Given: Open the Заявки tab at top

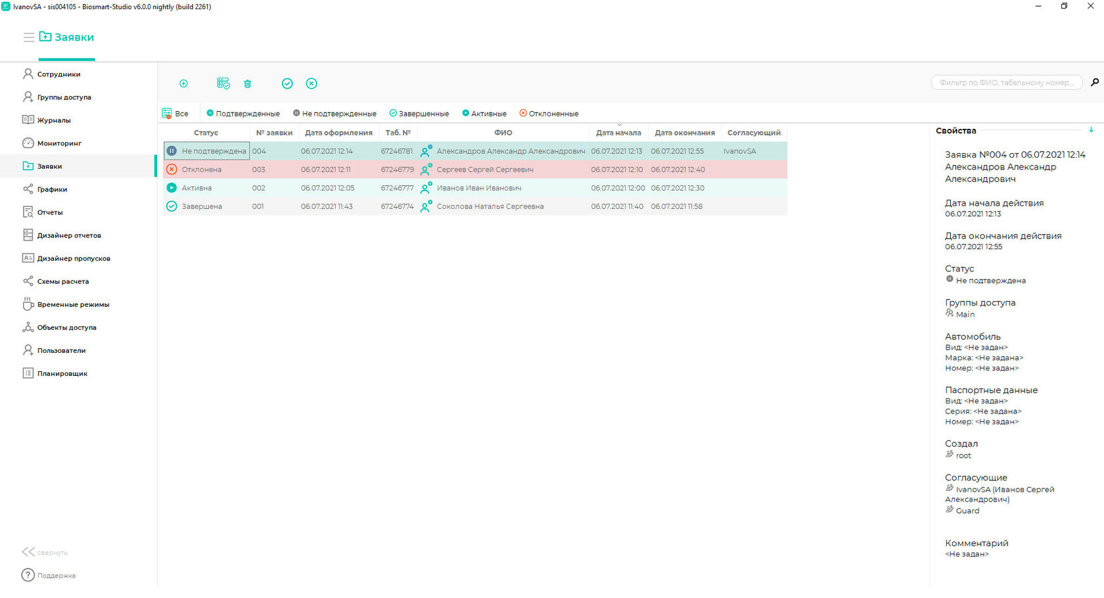Looking at the screenshot, I should [x=66, y=37].
